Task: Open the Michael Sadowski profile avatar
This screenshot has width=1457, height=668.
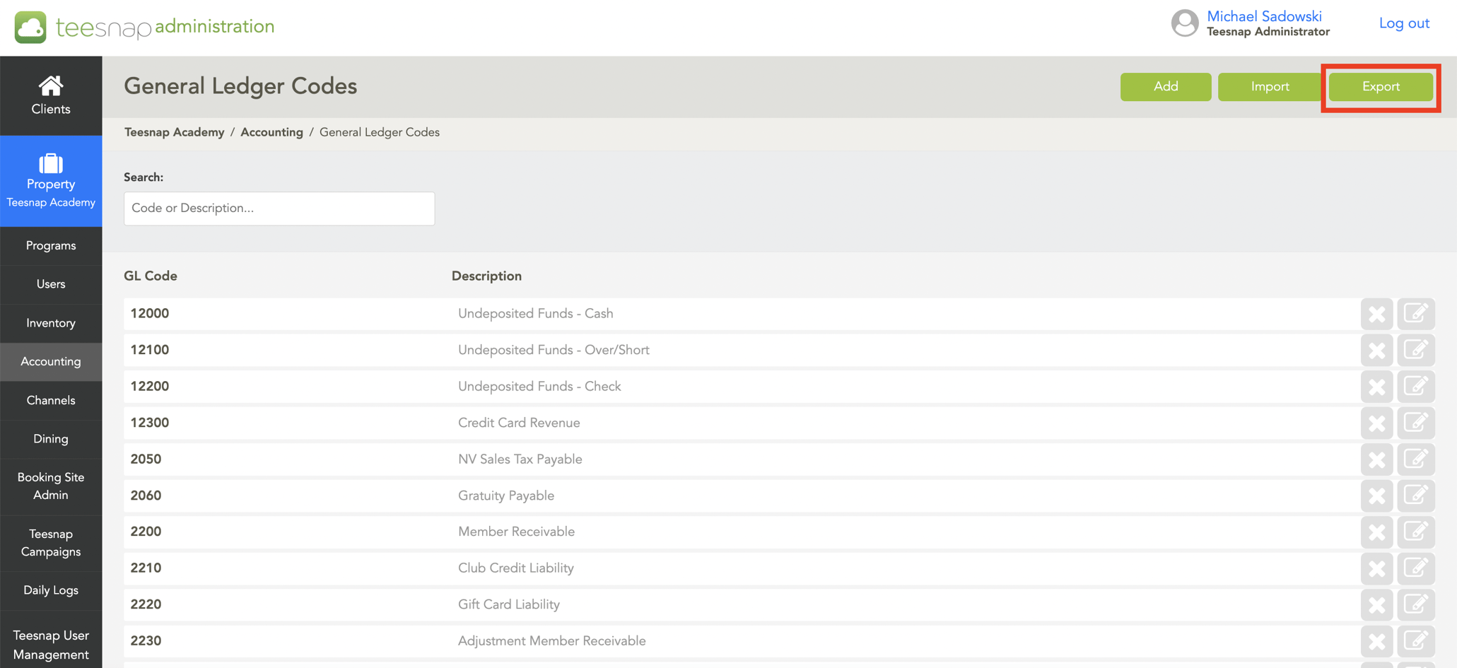Action: (x=1185, y=23)
